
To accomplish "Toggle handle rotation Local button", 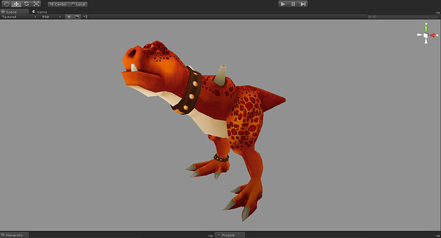I will (x=78, y=4).
